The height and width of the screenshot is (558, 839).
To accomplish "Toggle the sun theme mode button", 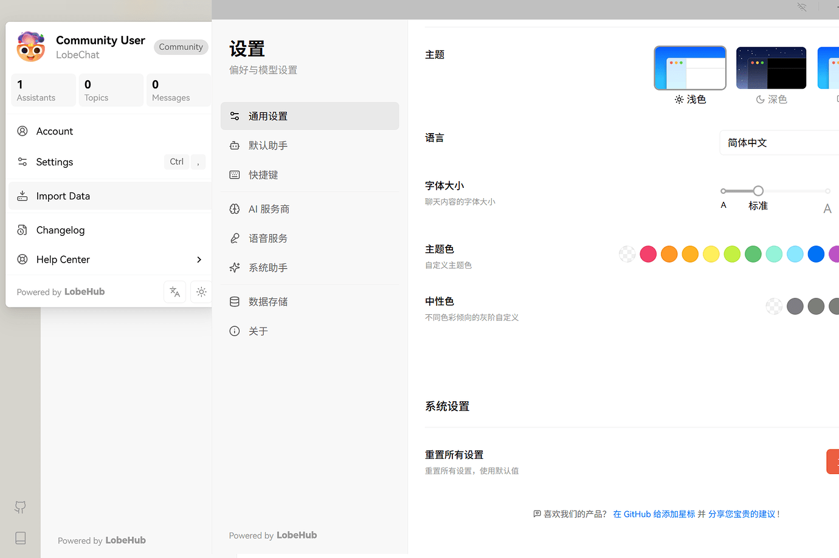I will point(201,292).
